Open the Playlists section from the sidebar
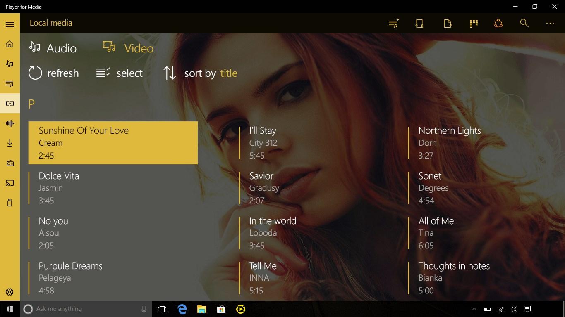This screenshot has height=317, width=565. pyautogui.click(x=10, y=83)
